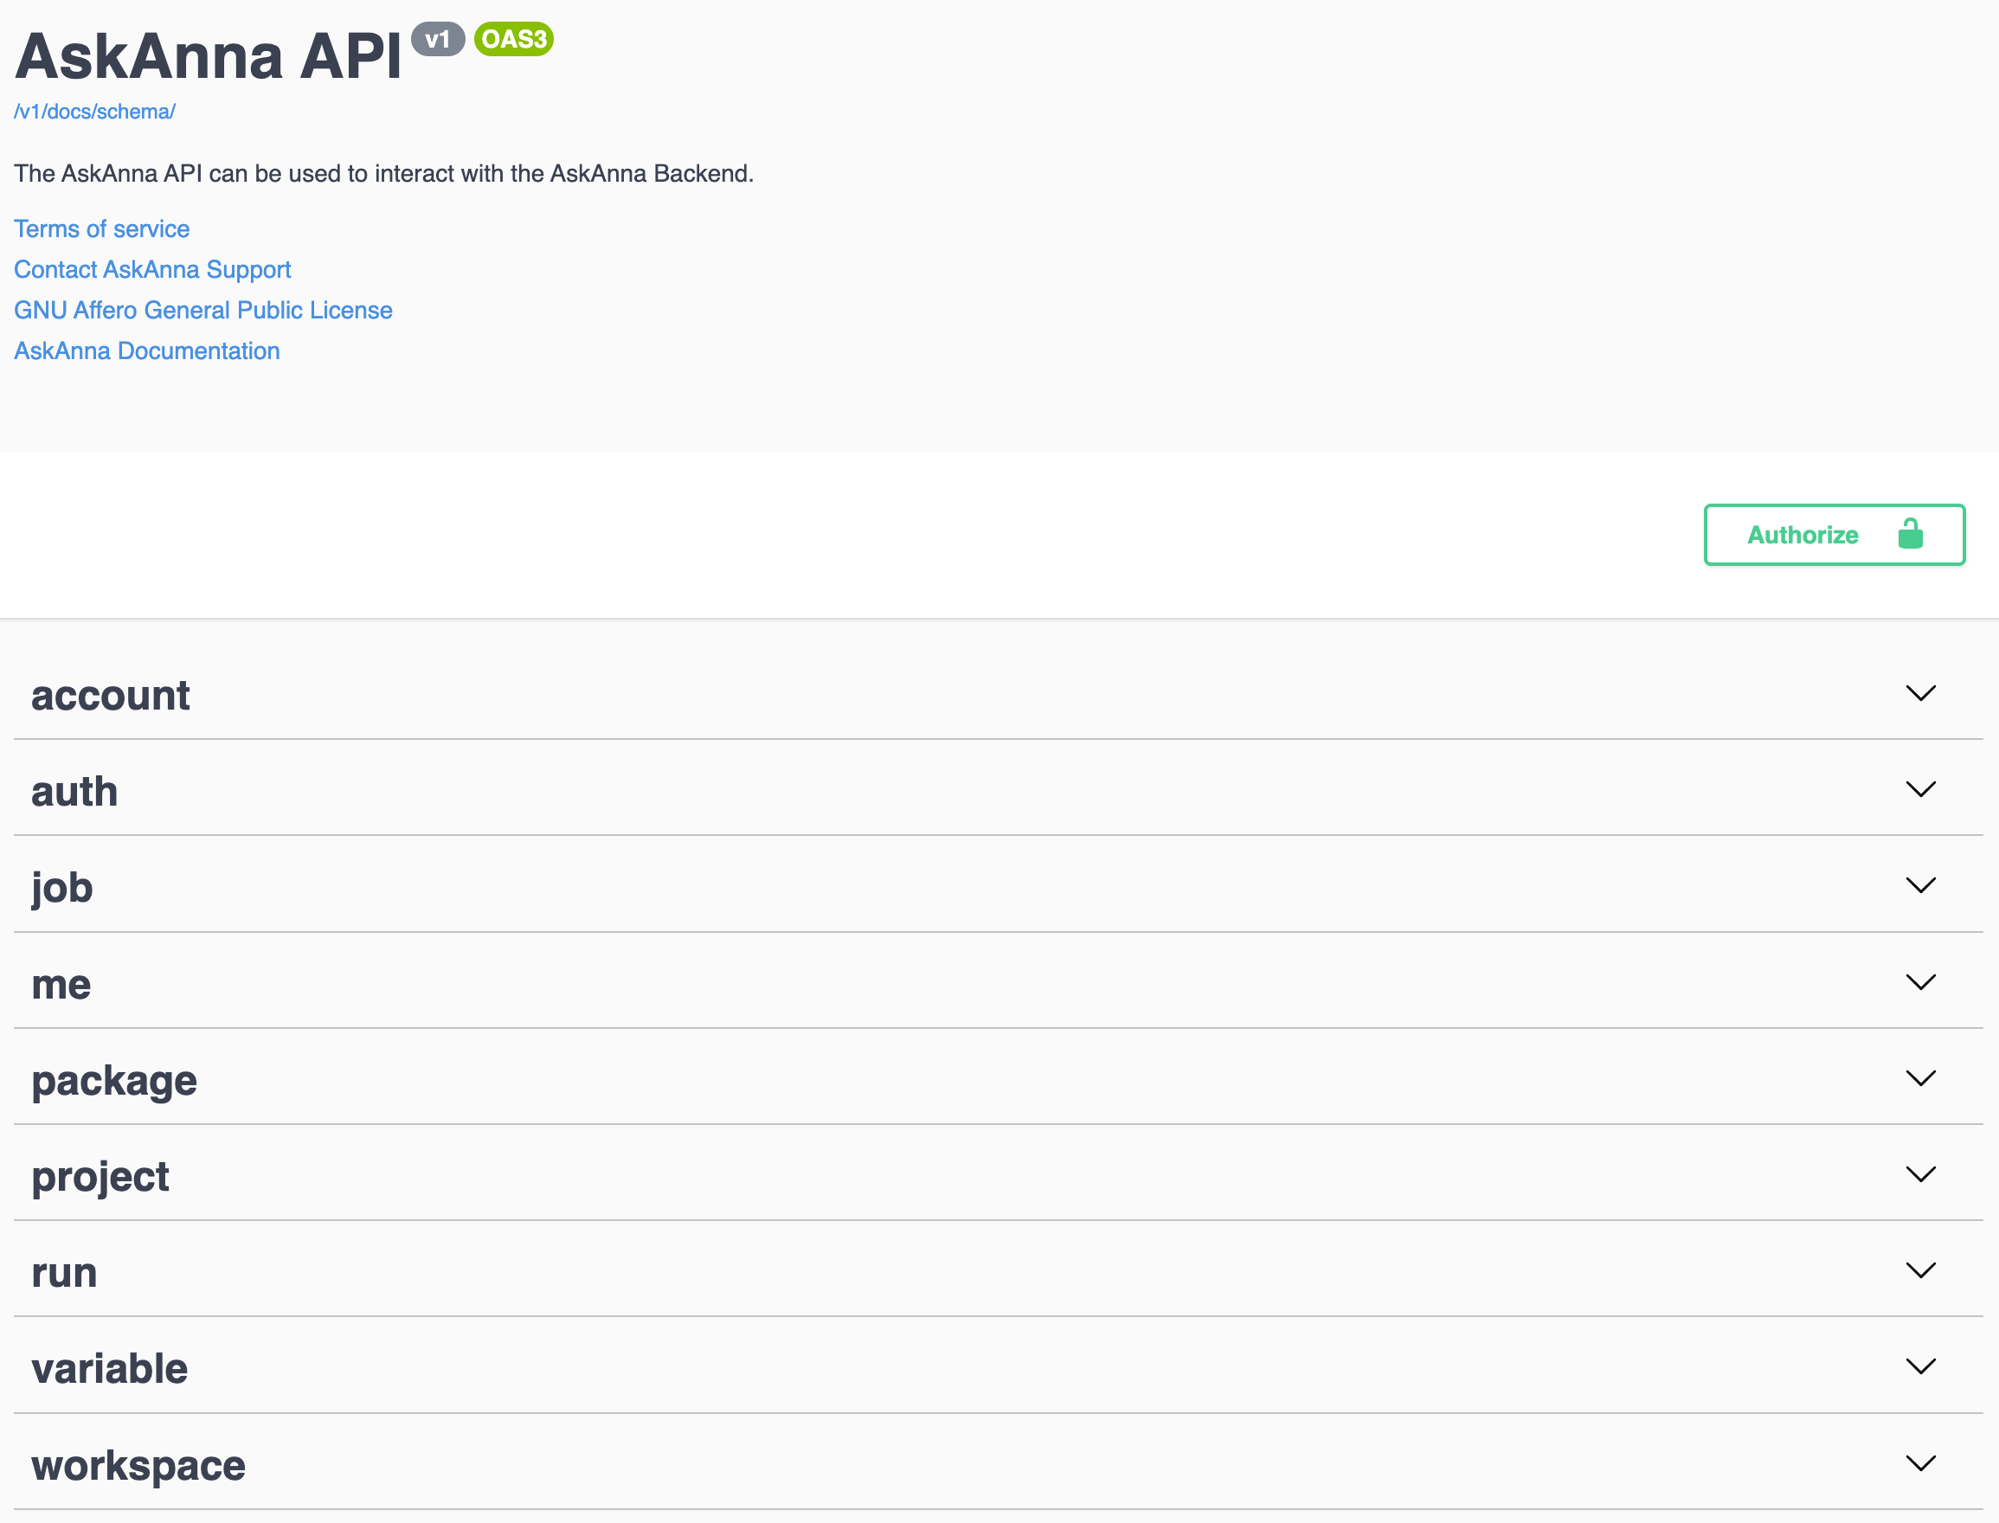Click the padlock icon on the Authorize button
Image resolution: width=1999 pixels, height=1523 pixels.
(x=1910, y=534)
